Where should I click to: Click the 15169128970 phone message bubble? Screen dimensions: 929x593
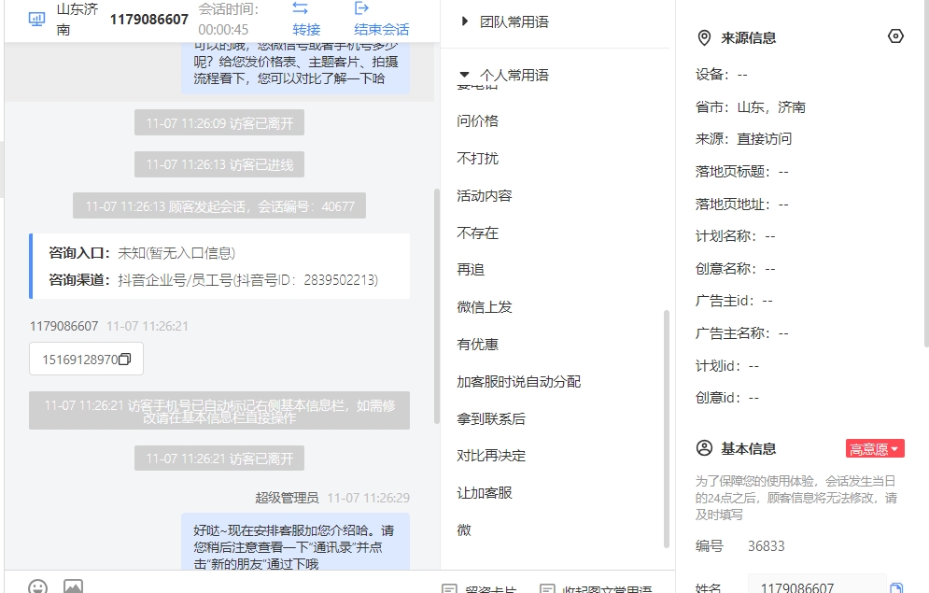(x=86, y=359)
